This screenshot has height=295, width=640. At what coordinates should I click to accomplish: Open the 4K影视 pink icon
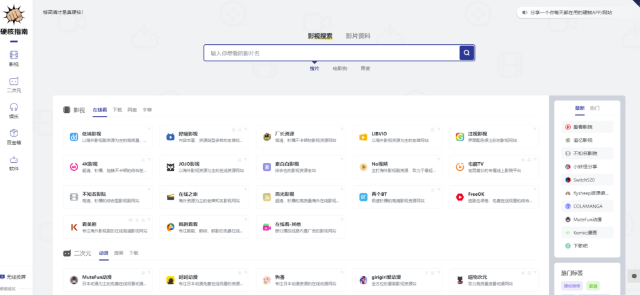[74, 167]
